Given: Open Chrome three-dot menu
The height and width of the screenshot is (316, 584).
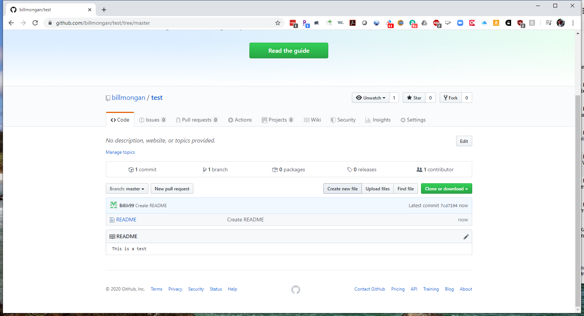Looking at the screenshot, I should click(573, 23).
